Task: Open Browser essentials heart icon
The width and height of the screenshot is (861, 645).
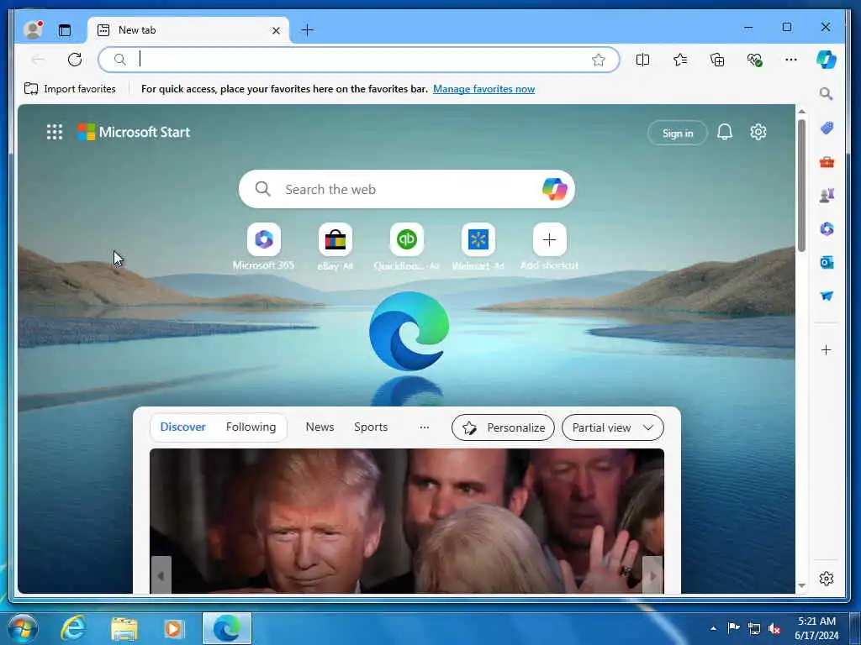Action: [x=754, y=60]
